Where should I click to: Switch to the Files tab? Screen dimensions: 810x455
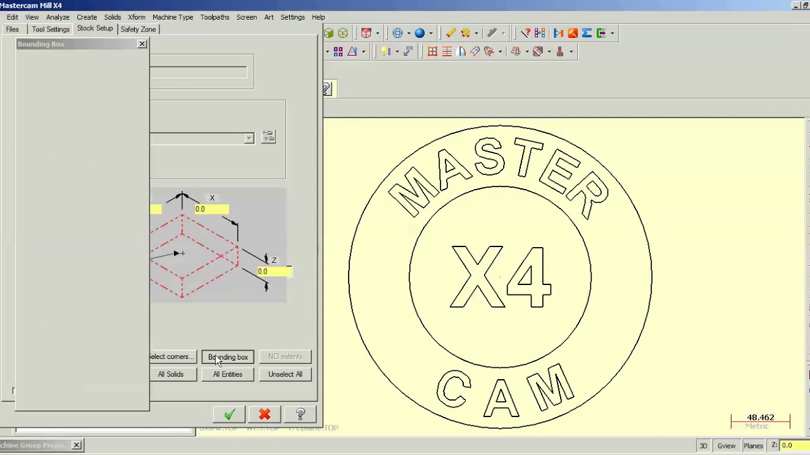point(12,29)
